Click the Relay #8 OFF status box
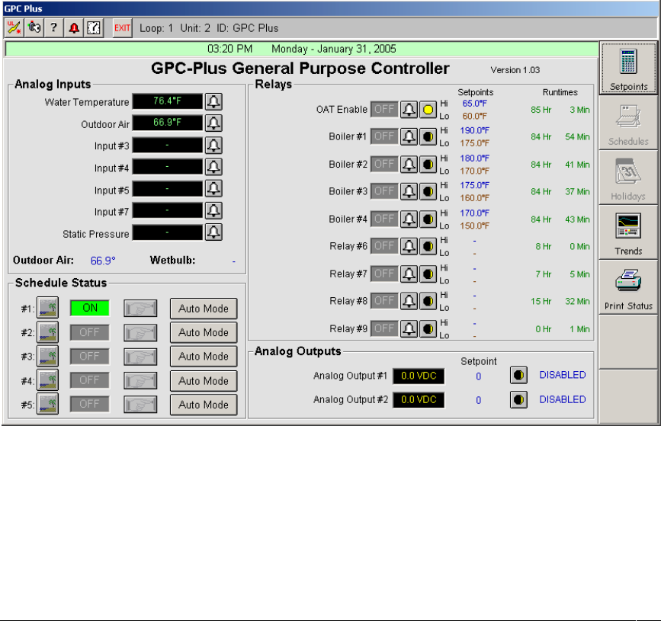This screenshot has height=621, width=661. pyautogui.click(x=384, y=301)
